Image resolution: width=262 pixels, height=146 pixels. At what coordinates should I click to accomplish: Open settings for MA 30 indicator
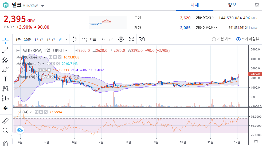55,57
